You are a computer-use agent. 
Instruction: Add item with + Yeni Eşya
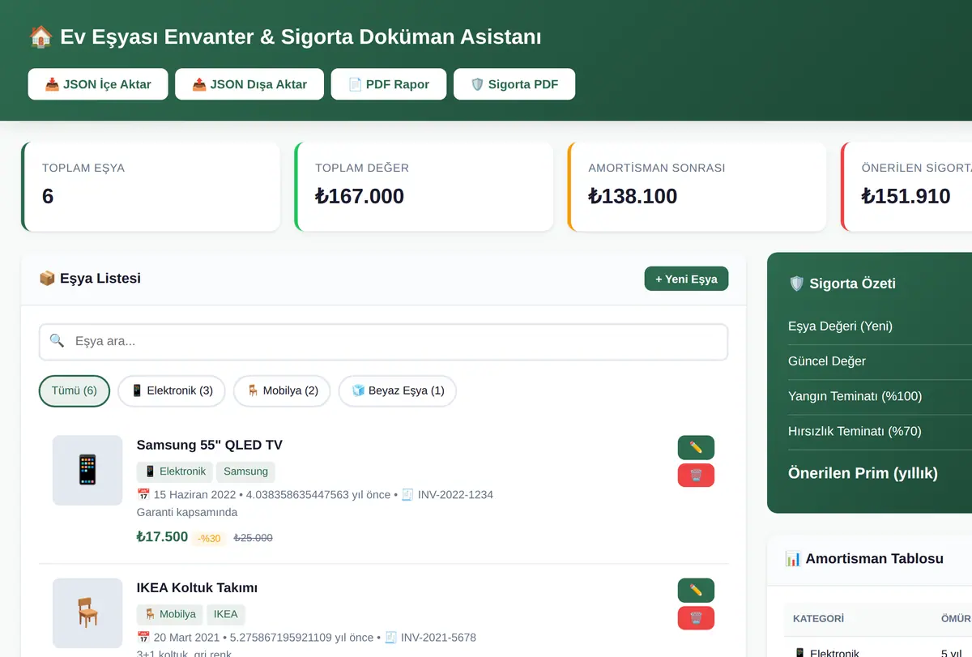pyautogui.click(x=686, y=279)
